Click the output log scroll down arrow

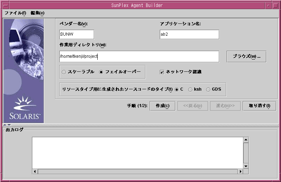click(246, 166)
